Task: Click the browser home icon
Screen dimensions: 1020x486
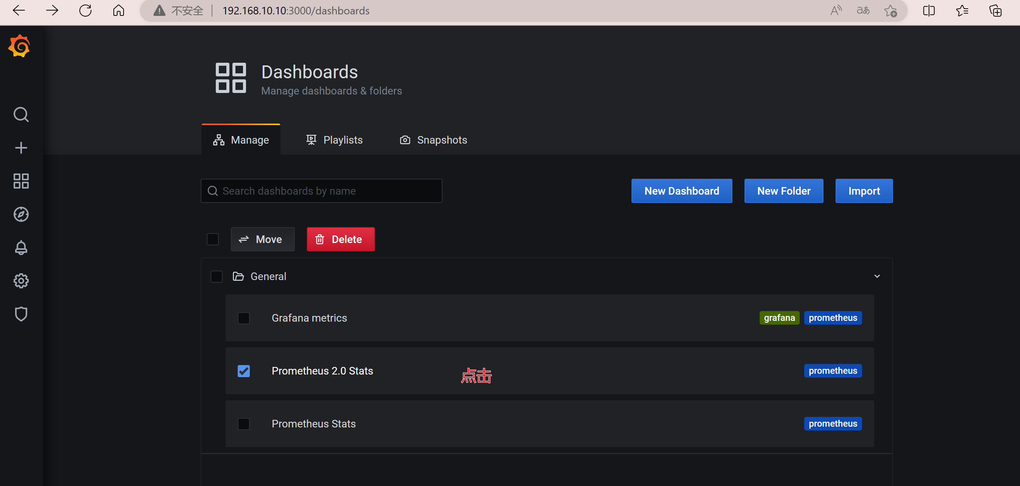Action: point(118,11)
